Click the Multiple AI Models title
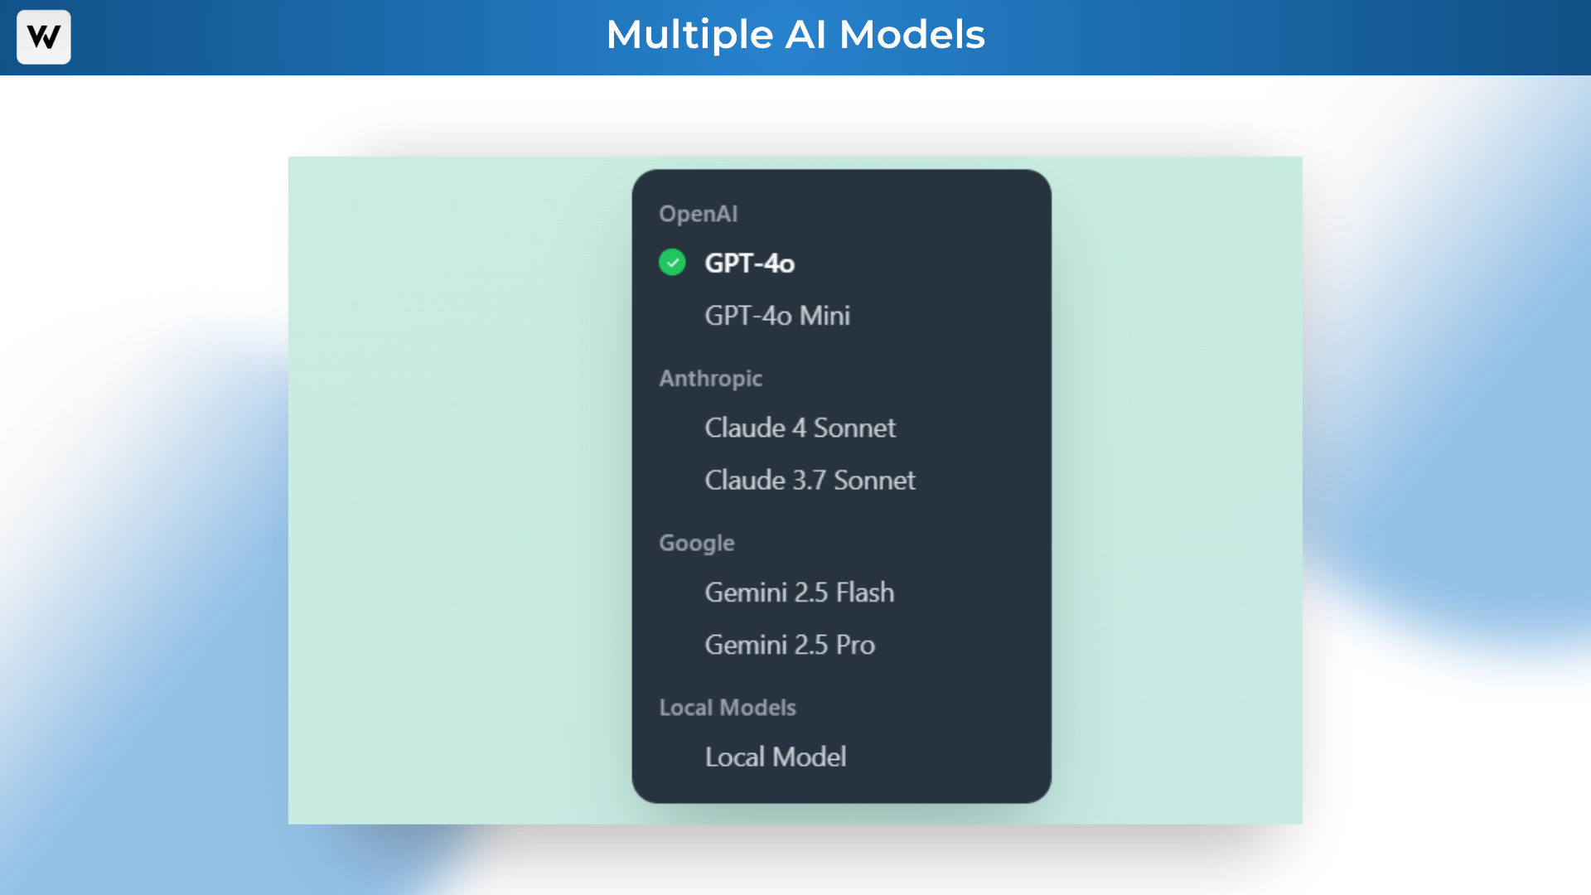Image resolution: width=1591 pixels, height=895 pixels. pos(795,35)
